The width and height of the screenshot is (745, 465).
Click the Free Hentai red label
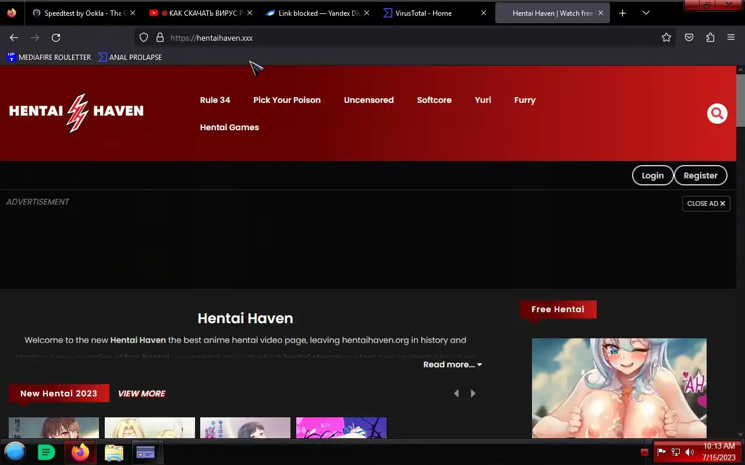(x=558, y=309)
